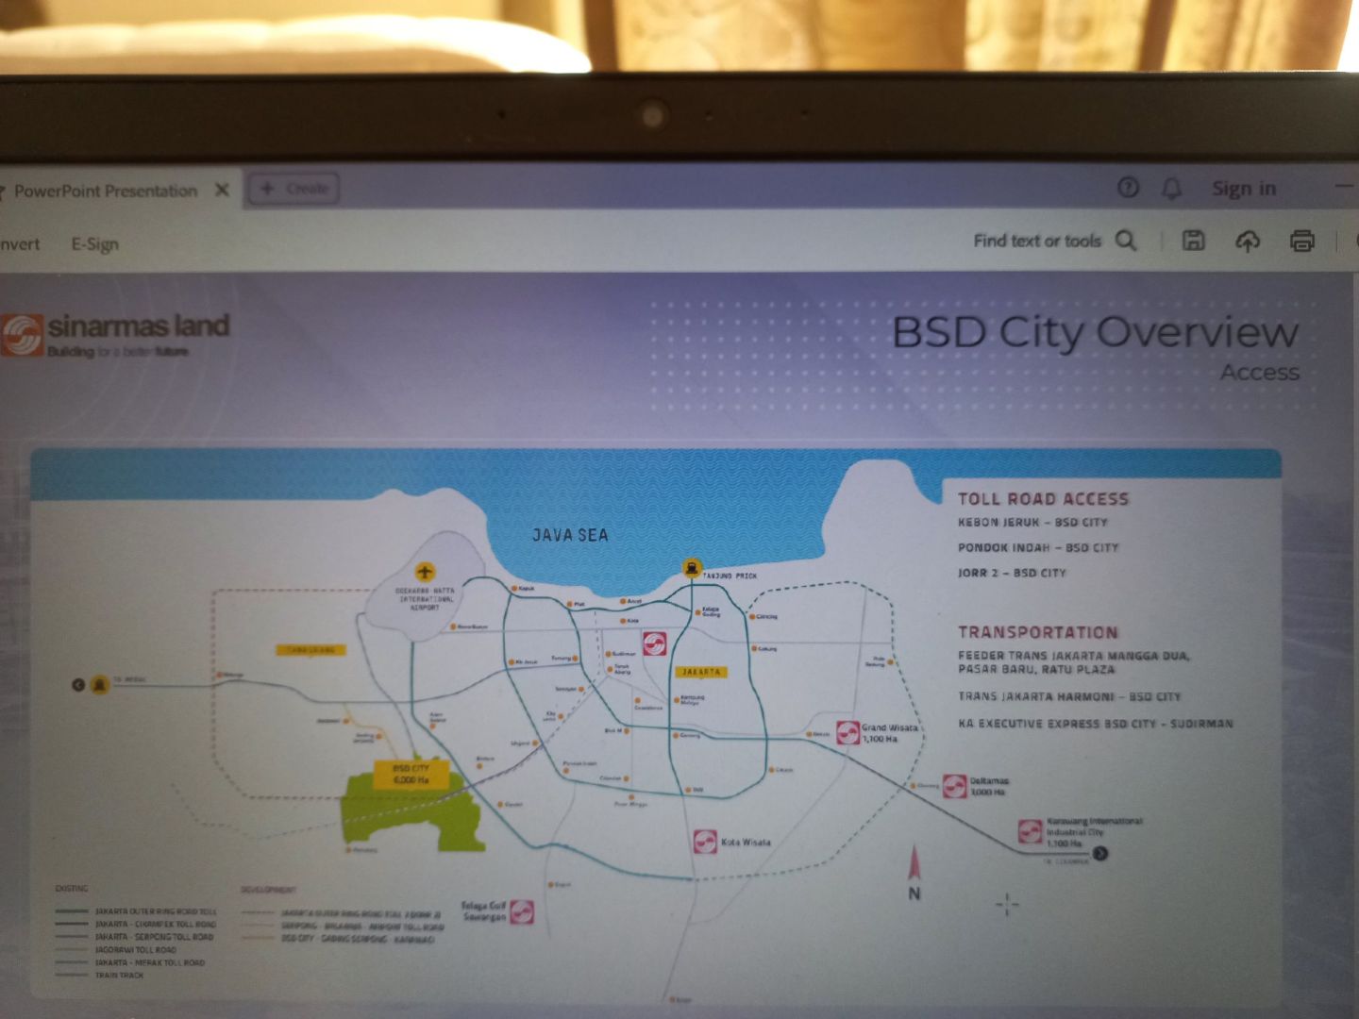The height and width of the screenshot is (1019, 1359).
Task: Click the Access subtitle text
Action: tap(1259, 373)
